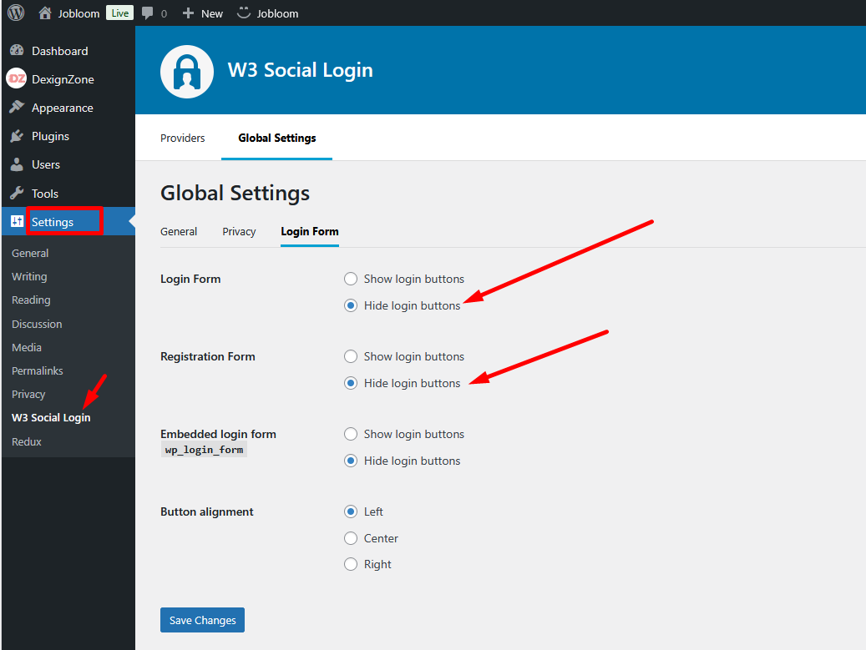Click the WordPress logo icon
The width and height of the screenshot is (866, 650).
[x=16, y=13]
